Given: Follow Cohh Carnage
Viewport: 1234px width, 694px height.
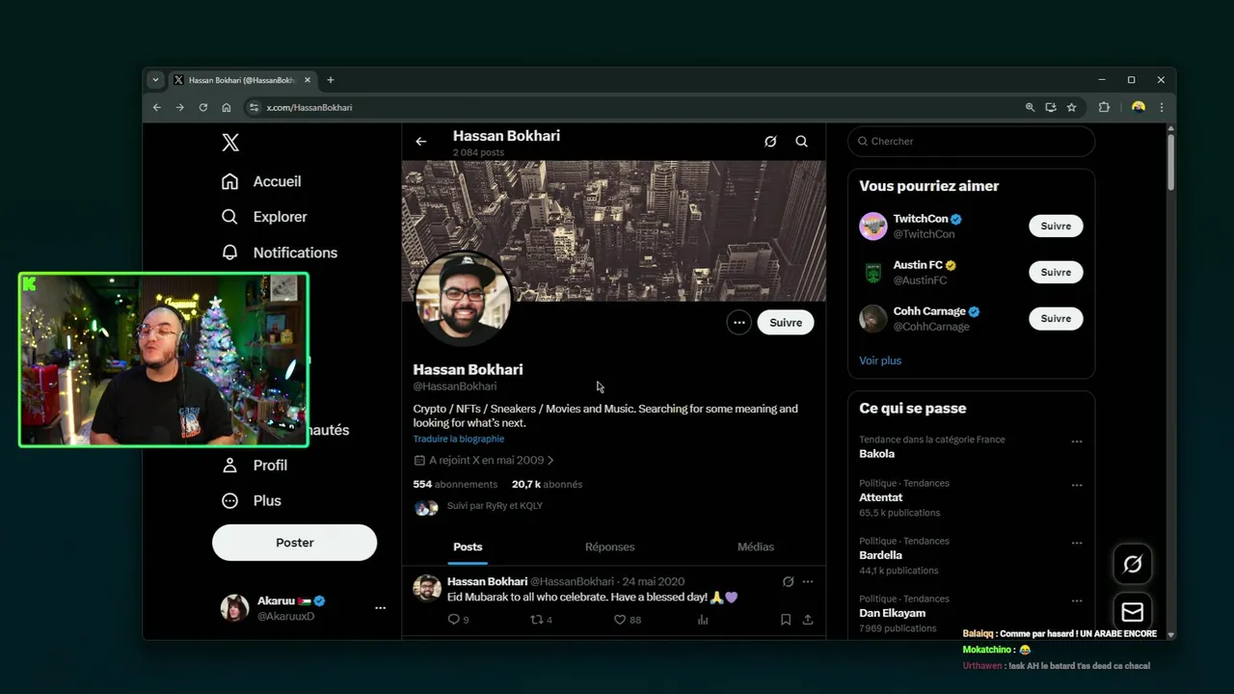Looking at the screenshot, I should point(1056,319).
